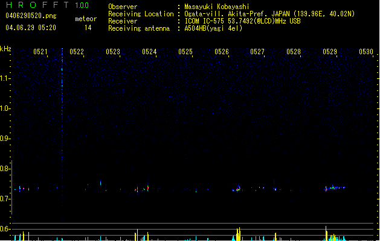Click antenna value A504HB(yagi 4el)
This screenshot has width=380, height=241.
[213, 28]
